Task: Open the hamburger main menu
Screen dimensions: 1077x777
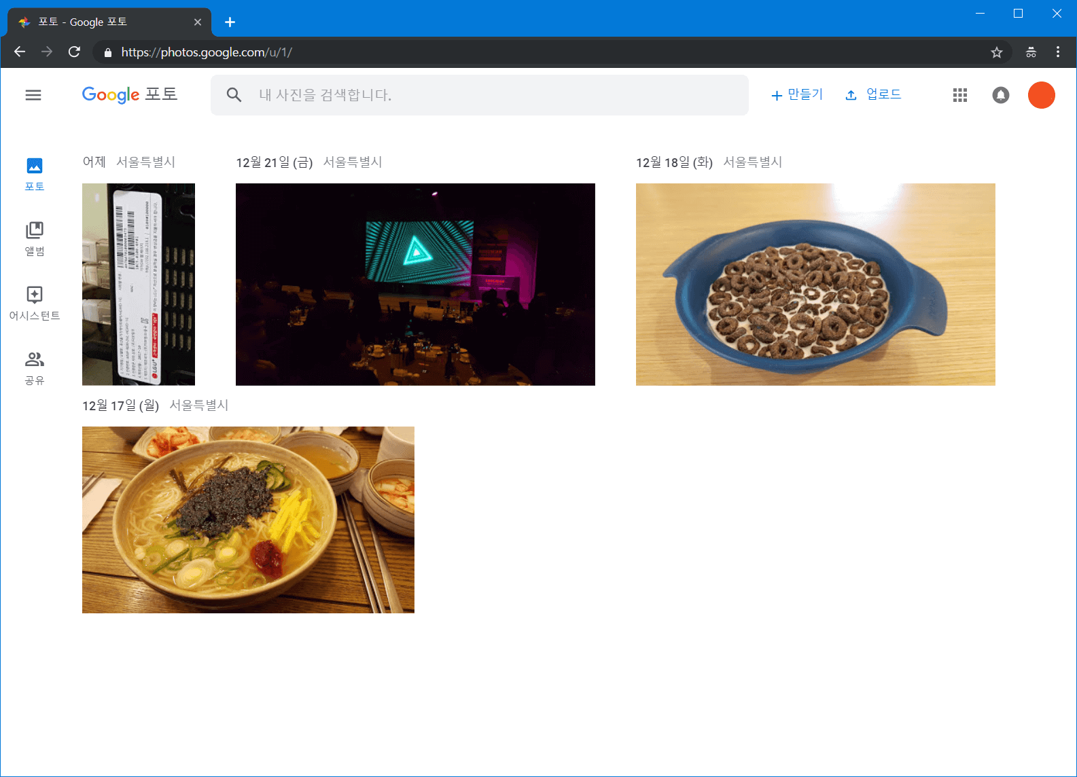Action: coord(33,95)
